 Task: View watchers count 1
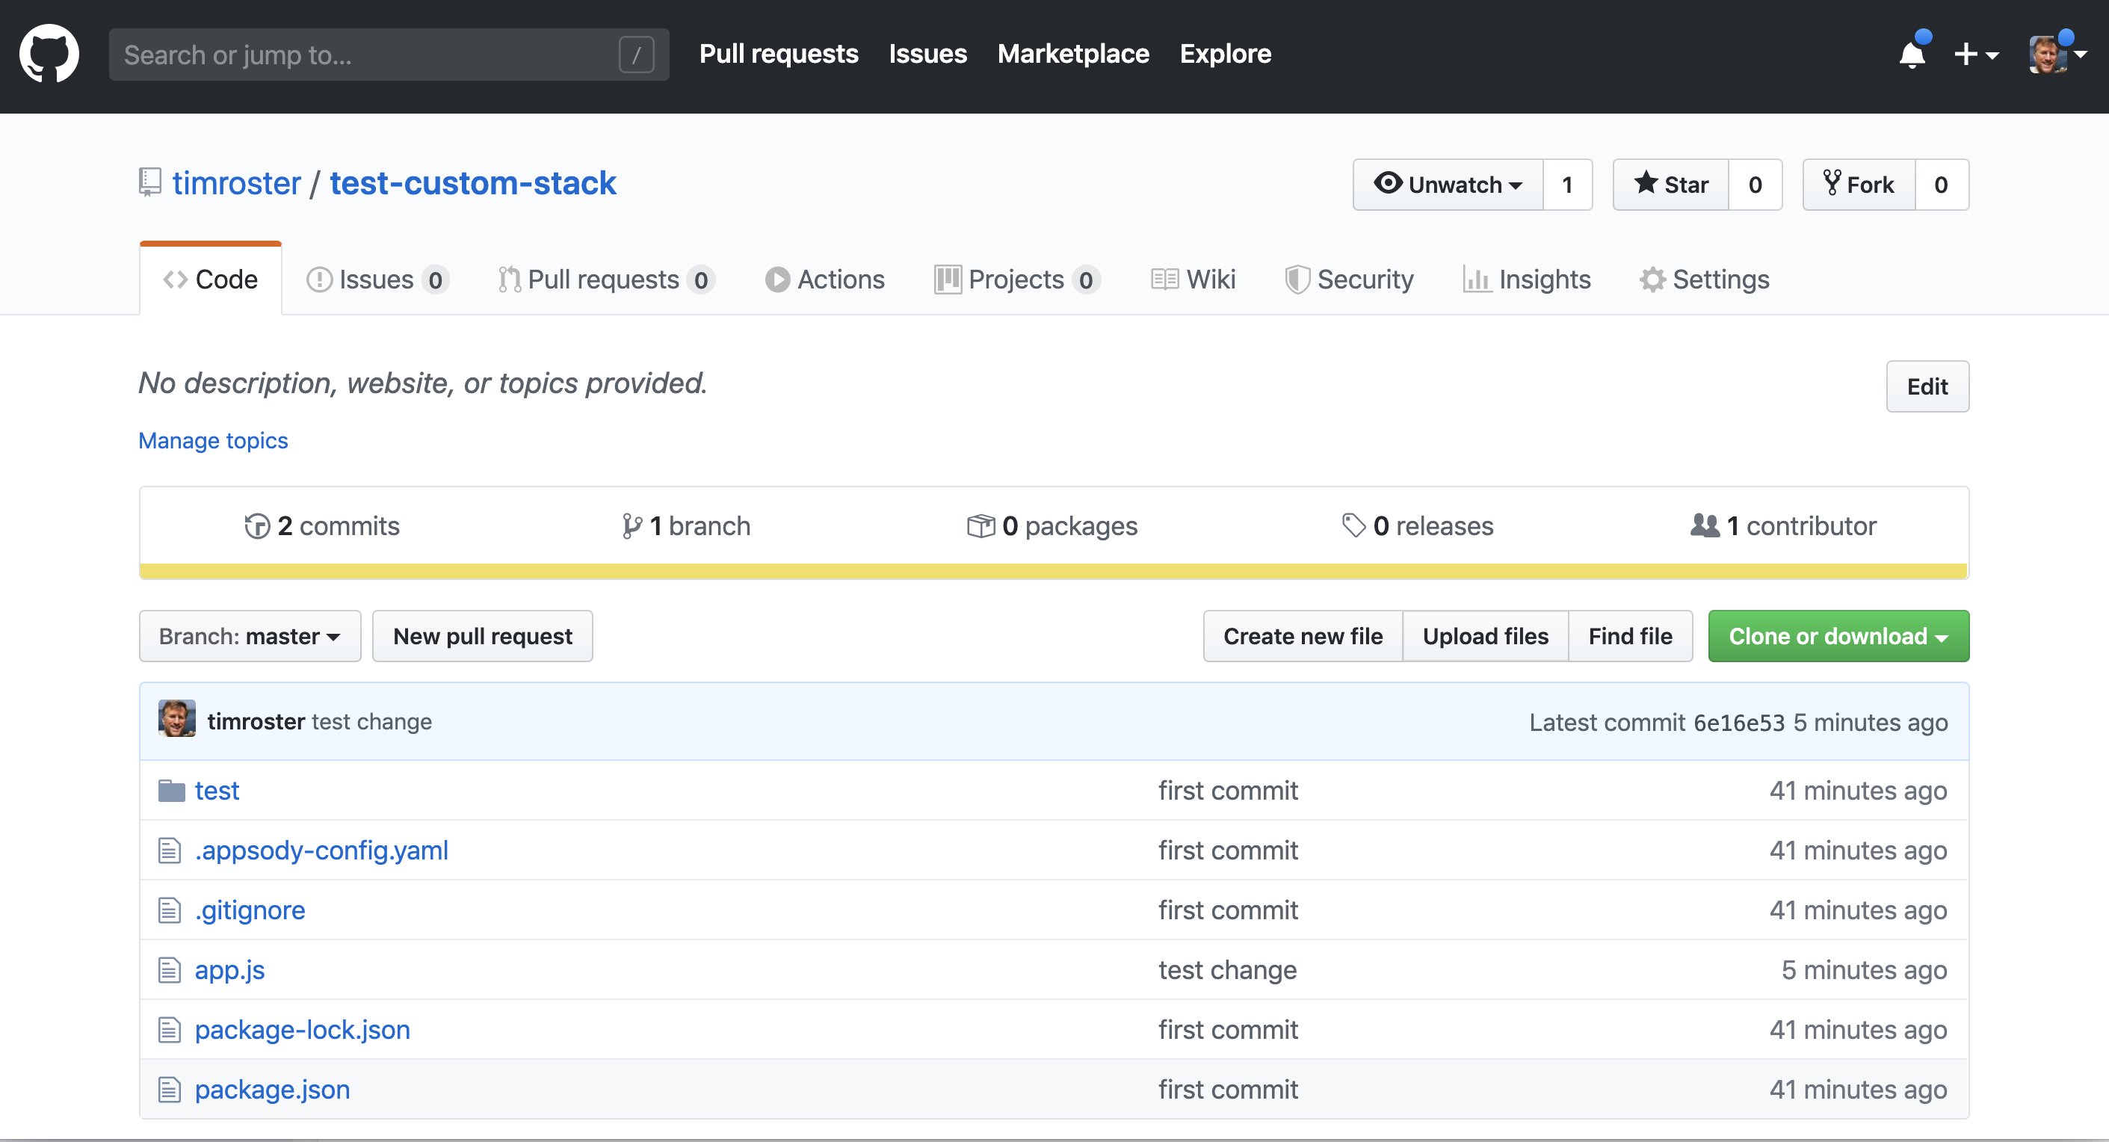tap(1568, 184)
